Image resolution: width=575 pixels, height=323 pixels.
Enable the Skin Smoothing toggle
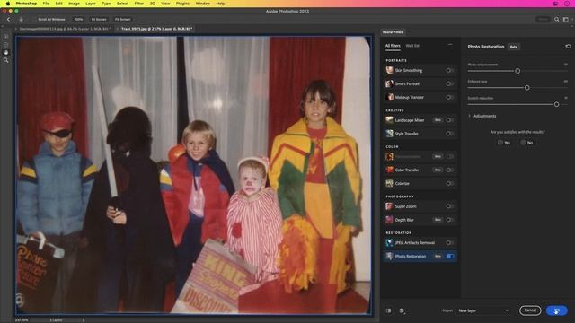point(450,70)
